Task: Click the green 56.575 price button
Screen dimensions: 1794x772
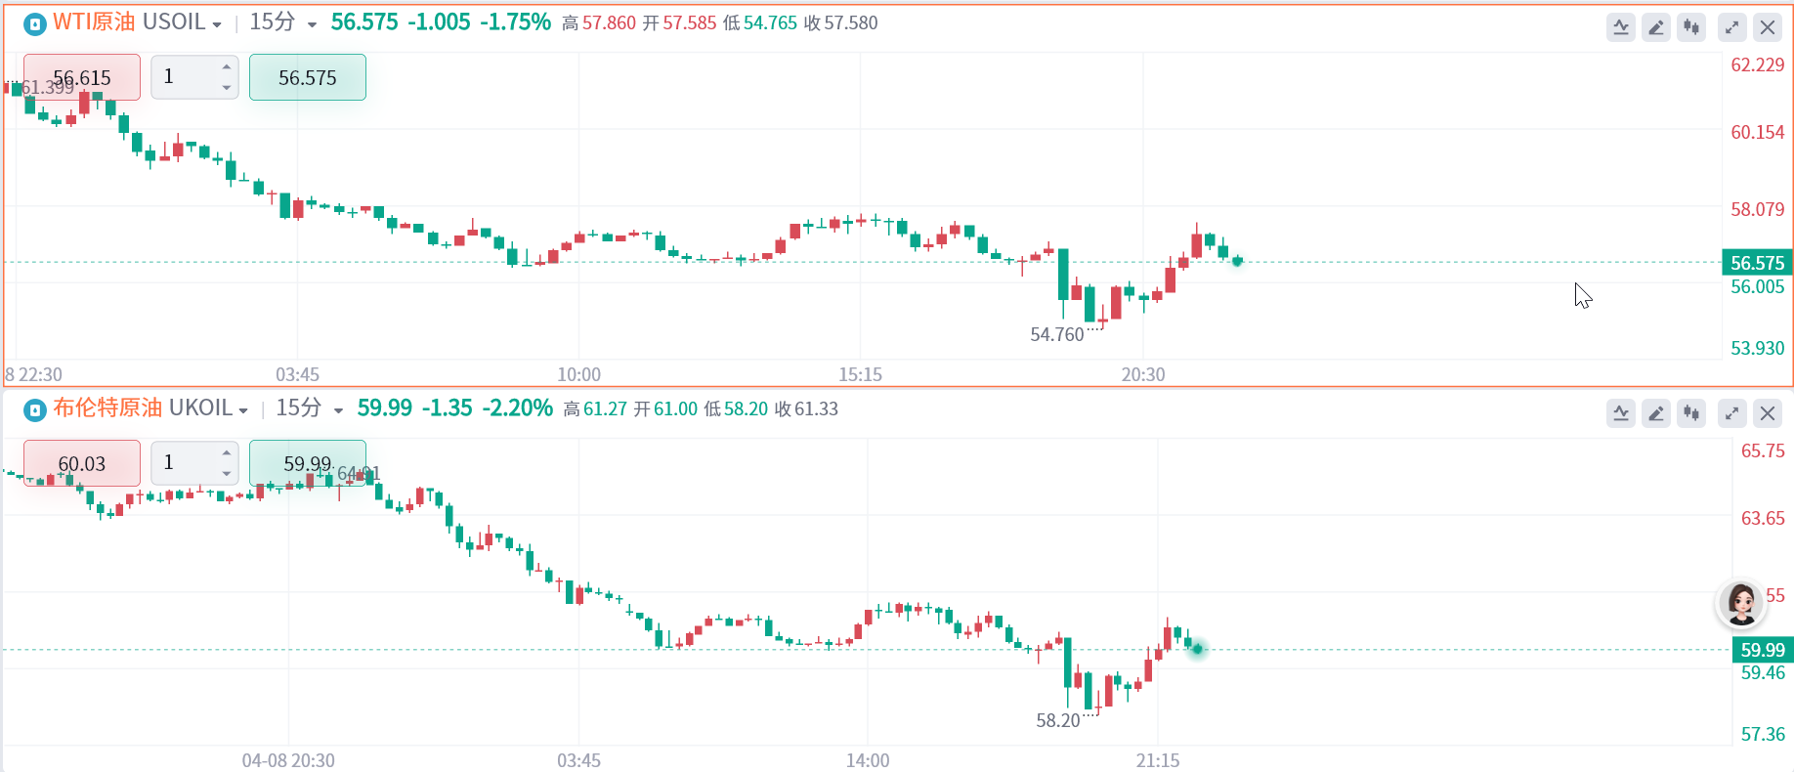Action: tap(308, 77)
